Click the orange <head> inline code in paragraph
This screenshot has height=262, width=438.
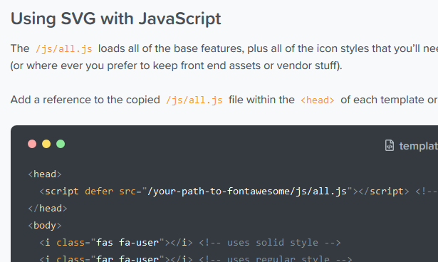pyautogui.click(x=318, y=100)
